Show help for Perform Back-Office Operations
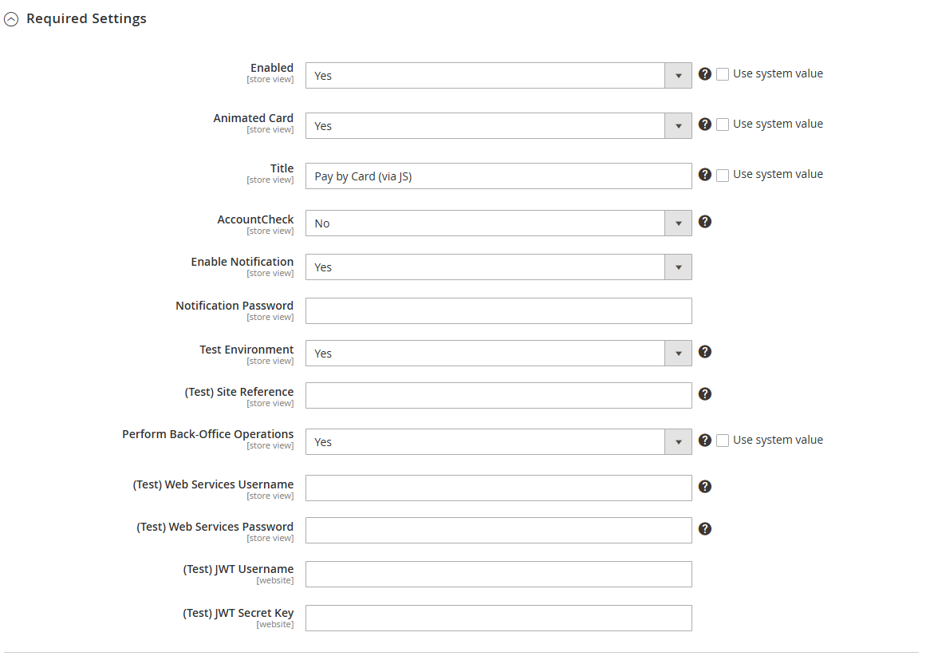Viewport: 926px width, 660px height. coord(704,441)
